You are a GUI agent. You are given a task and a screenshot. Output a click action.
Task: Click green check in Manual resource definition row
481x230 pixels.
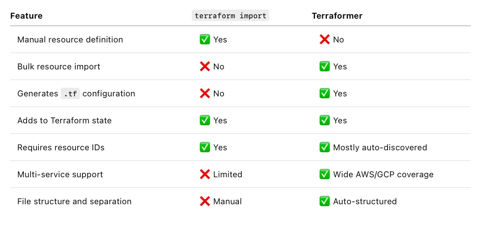click(x=205, y=40)
